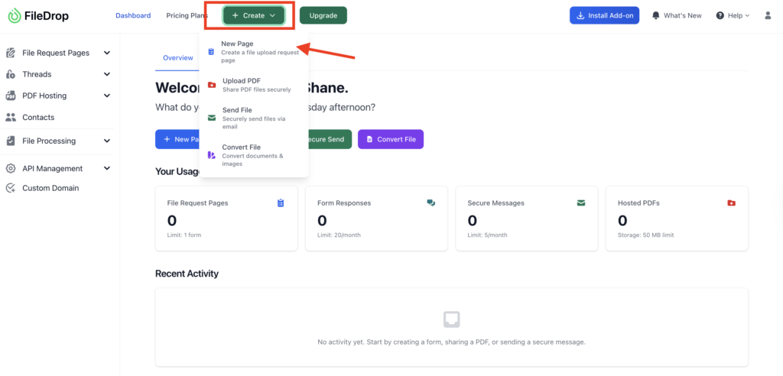Screen dimensions: 783x376
Task: Click the purple Convert File button
Action: [x=391, y=139]
